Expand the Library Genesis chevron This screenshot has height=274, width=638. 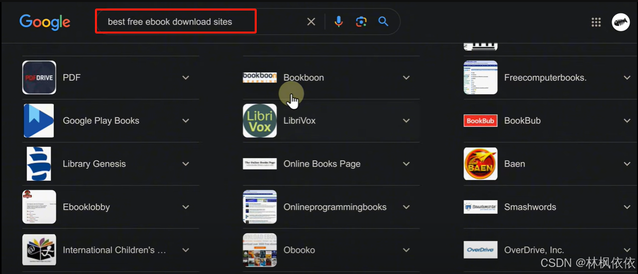point(186,164)
